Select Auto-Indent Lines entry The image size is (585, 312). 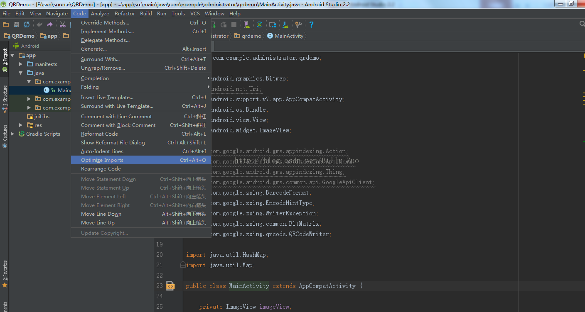coord(141,151)
